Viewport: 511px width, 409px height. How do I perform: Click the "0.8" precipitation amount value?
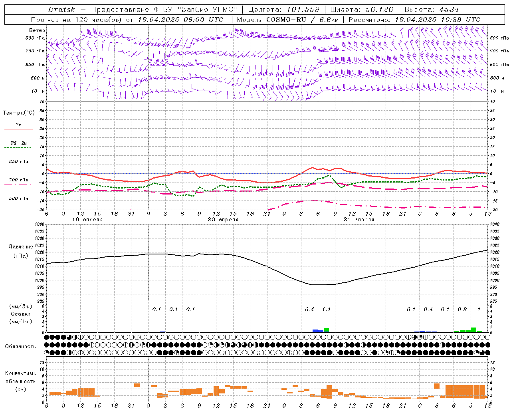coord(462,309)
